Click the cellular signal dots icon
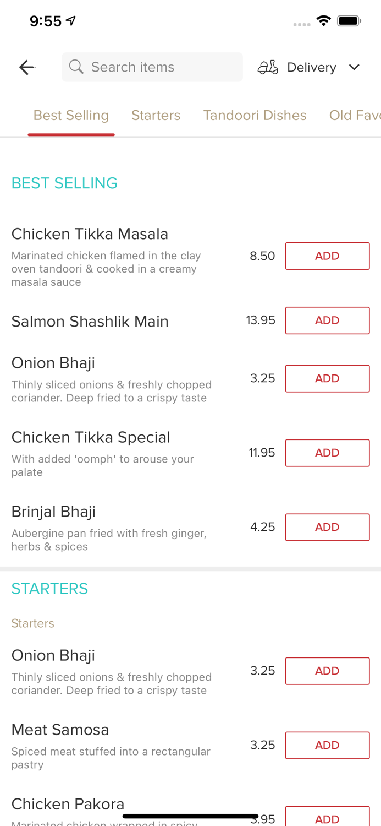Screen dimensions: 381x826 coord(302,24)
